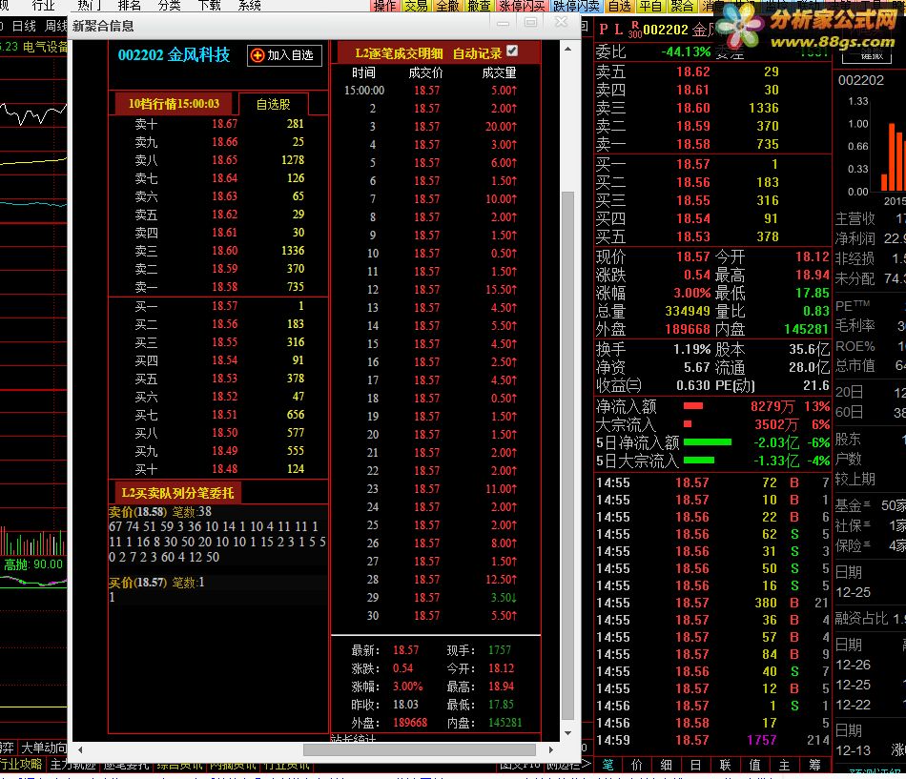The image size is (906, 779).
Task: Select the L2逐笔成交明细 header tab
Action: 399,53
